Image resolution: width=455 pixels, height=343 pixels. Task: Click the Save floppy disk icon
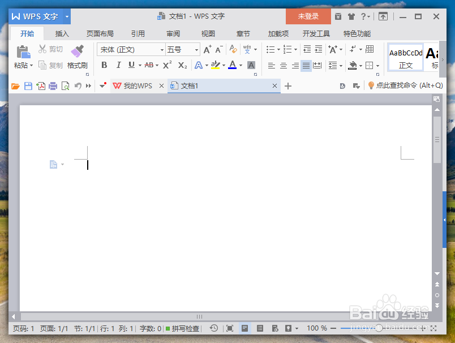point(28,86)
